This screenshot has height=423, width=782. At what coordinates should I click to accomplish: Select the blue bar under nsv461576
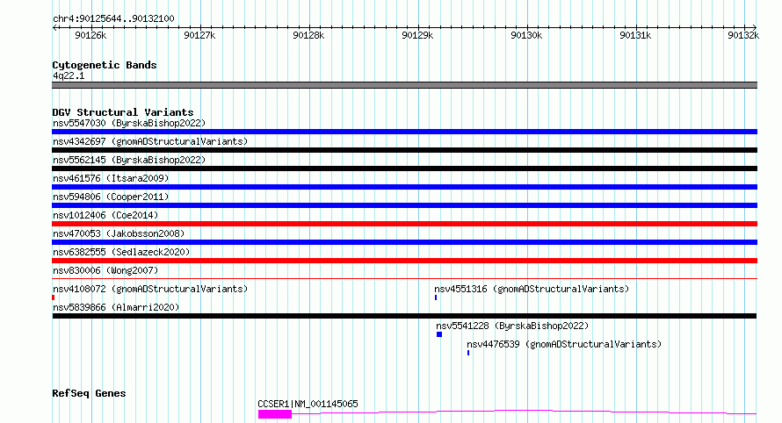click(404, 187)
